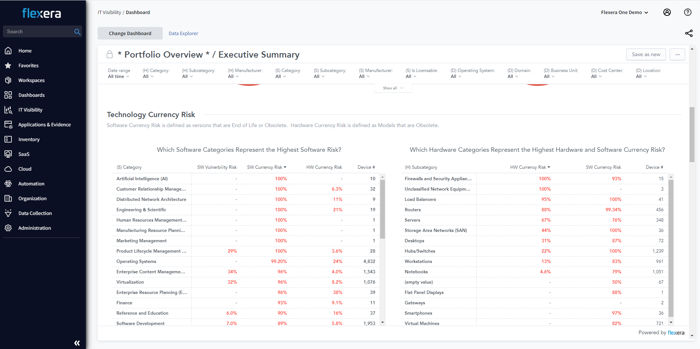The image size is (700, 349).
Task: Click the Change Dashboard button
Action: coord(130,33)
